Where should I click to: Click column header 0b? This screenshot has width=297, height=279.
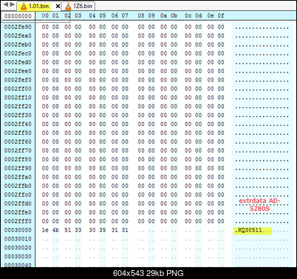click(x=174, y=16)
